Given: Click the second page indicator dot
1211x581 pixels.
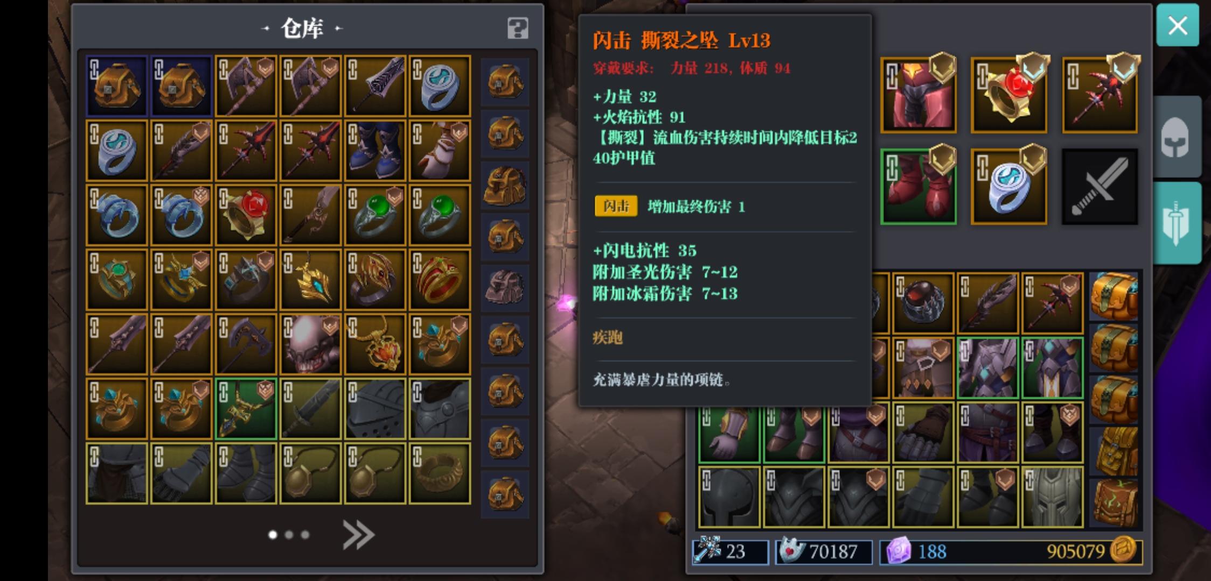Looking at the screenshot, I should coord(289,535).
